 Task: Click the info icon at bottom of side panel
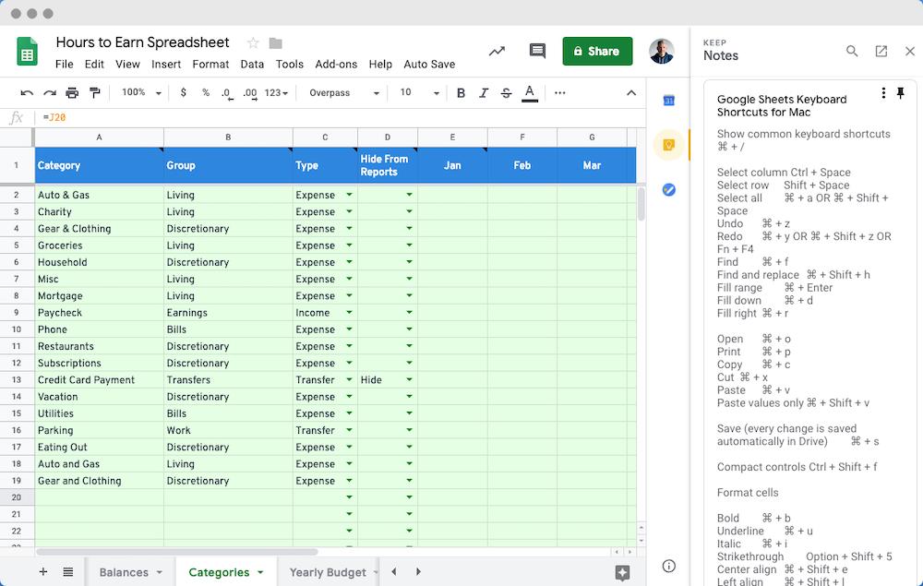(x=668, y=566)
